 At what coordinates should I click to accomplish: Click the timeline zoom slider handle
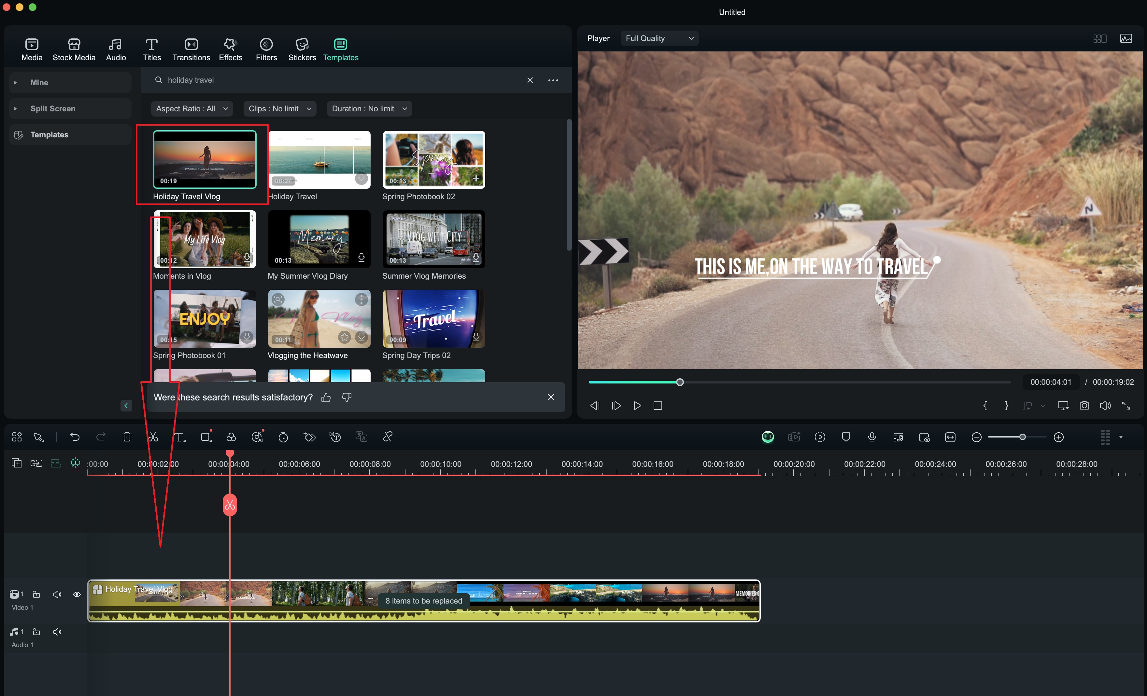(1022, 437)
